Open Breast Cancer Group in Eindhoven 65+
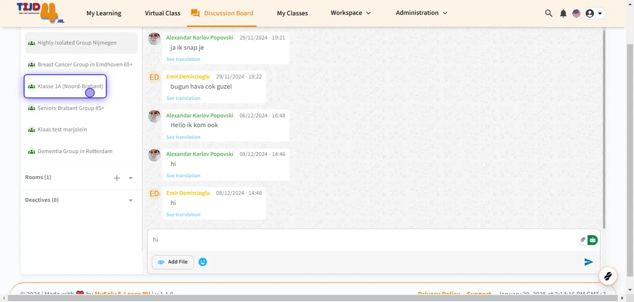Screen dimensions: 634x302 [81, 64]
